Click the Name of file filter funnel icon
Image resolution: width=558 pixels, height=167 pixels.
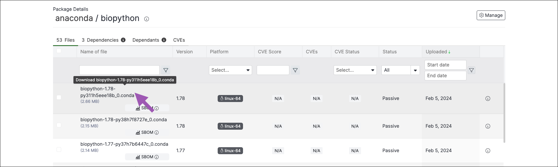(x=166, y=70)
